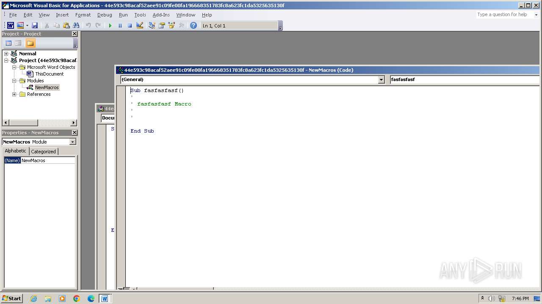Open the NewMacros Module object dropdown

click(x=72, y=142)
